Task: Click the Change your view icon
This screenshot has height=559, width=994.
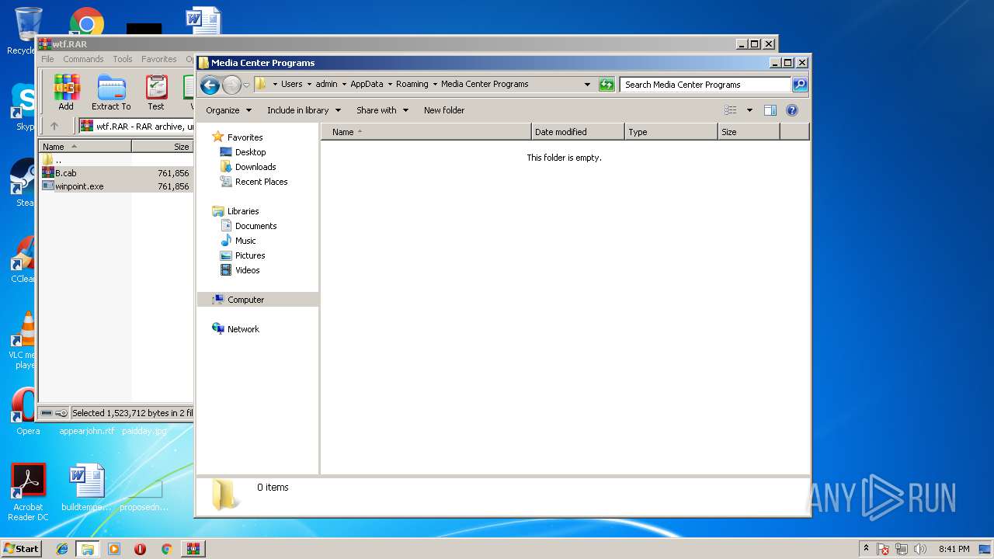Action: [730, 110]
